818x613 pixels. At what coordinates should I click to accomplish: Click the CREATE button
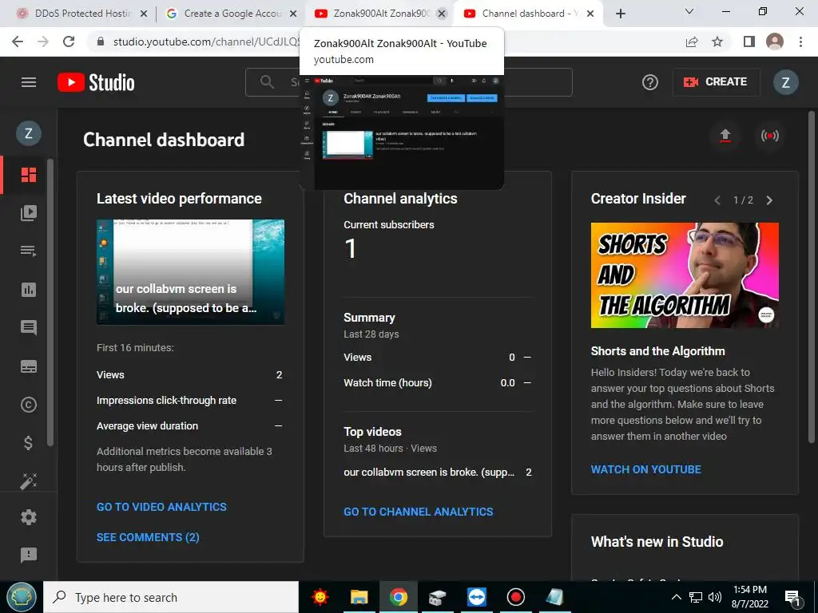[x=716, y=82]
